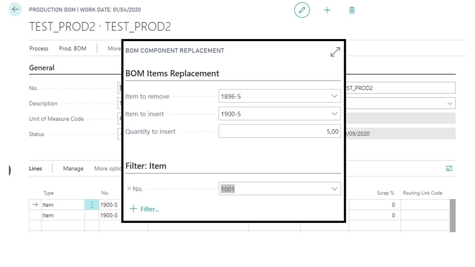Select second row 1900-S No. cell
Image resolution: width=475 pixels, height=267 pixels.
click(x=109, y=215)
